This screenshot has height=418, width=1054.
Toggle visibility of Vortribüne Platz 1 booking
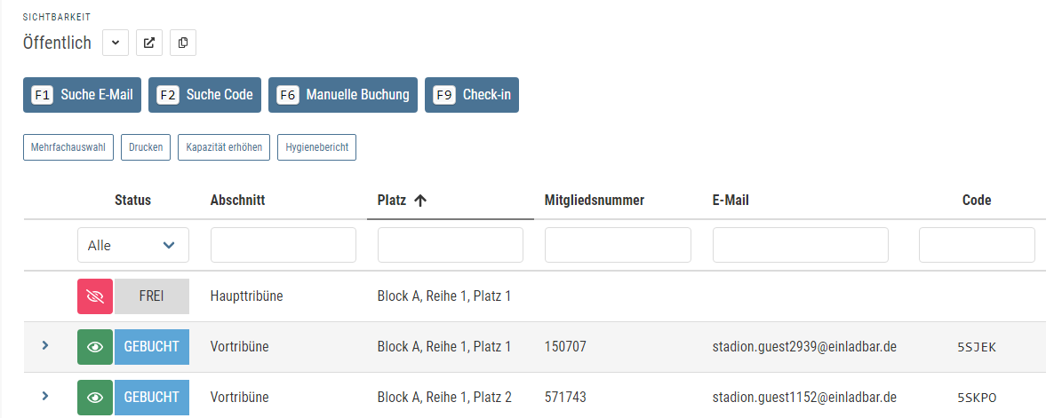(x=95, y=346)
